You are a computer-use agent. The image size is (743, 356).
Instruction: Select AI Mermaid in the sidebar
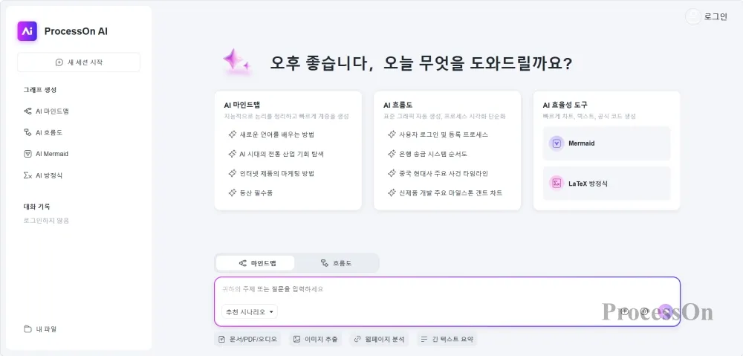pos(46,154)
